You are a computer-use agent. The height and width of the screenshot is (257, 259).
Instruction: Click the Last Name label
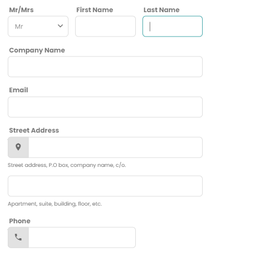(162, 10)
